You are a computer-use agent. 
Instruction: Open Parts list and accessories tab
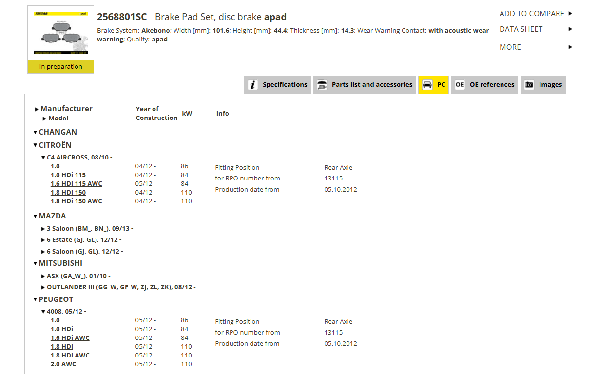pos(365,85)
